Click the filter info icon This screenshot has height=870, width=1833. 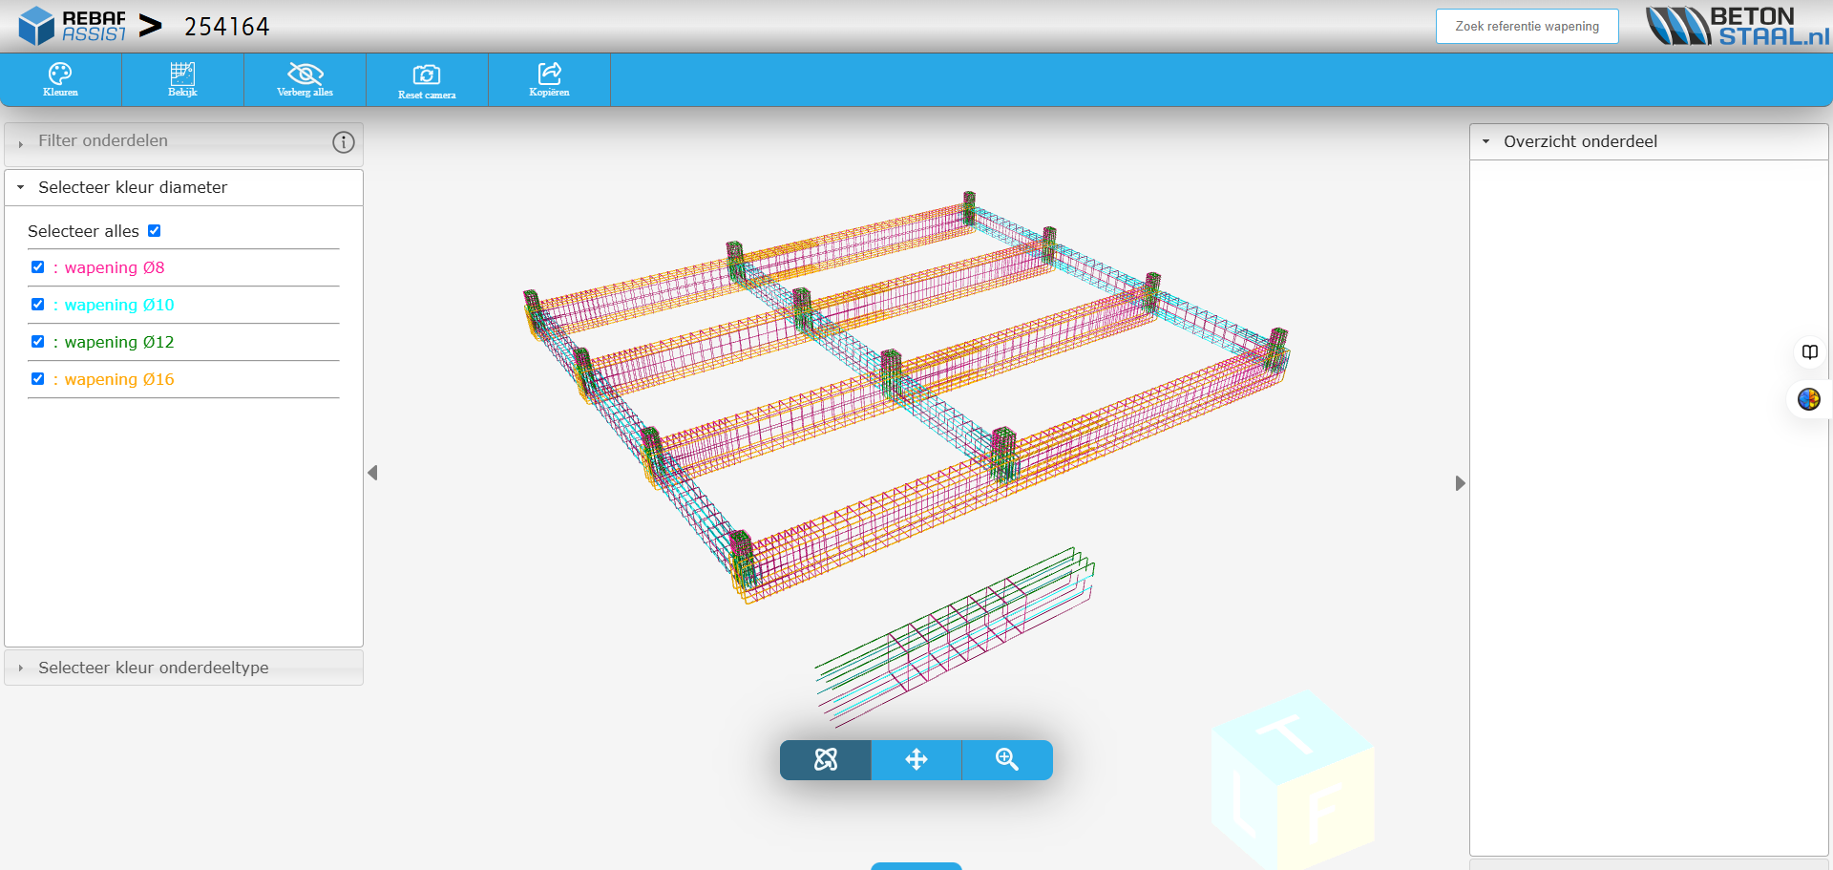coord(344,142)
